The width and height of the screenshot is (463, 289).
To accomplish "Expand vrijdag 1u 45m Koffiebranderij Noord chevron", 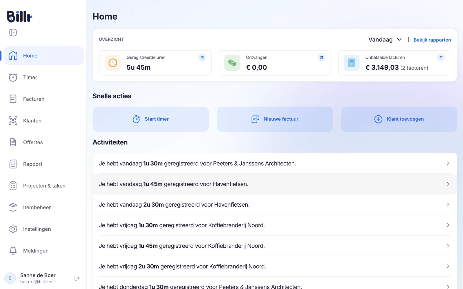I will pyautogui.click(x=448, y=246).
